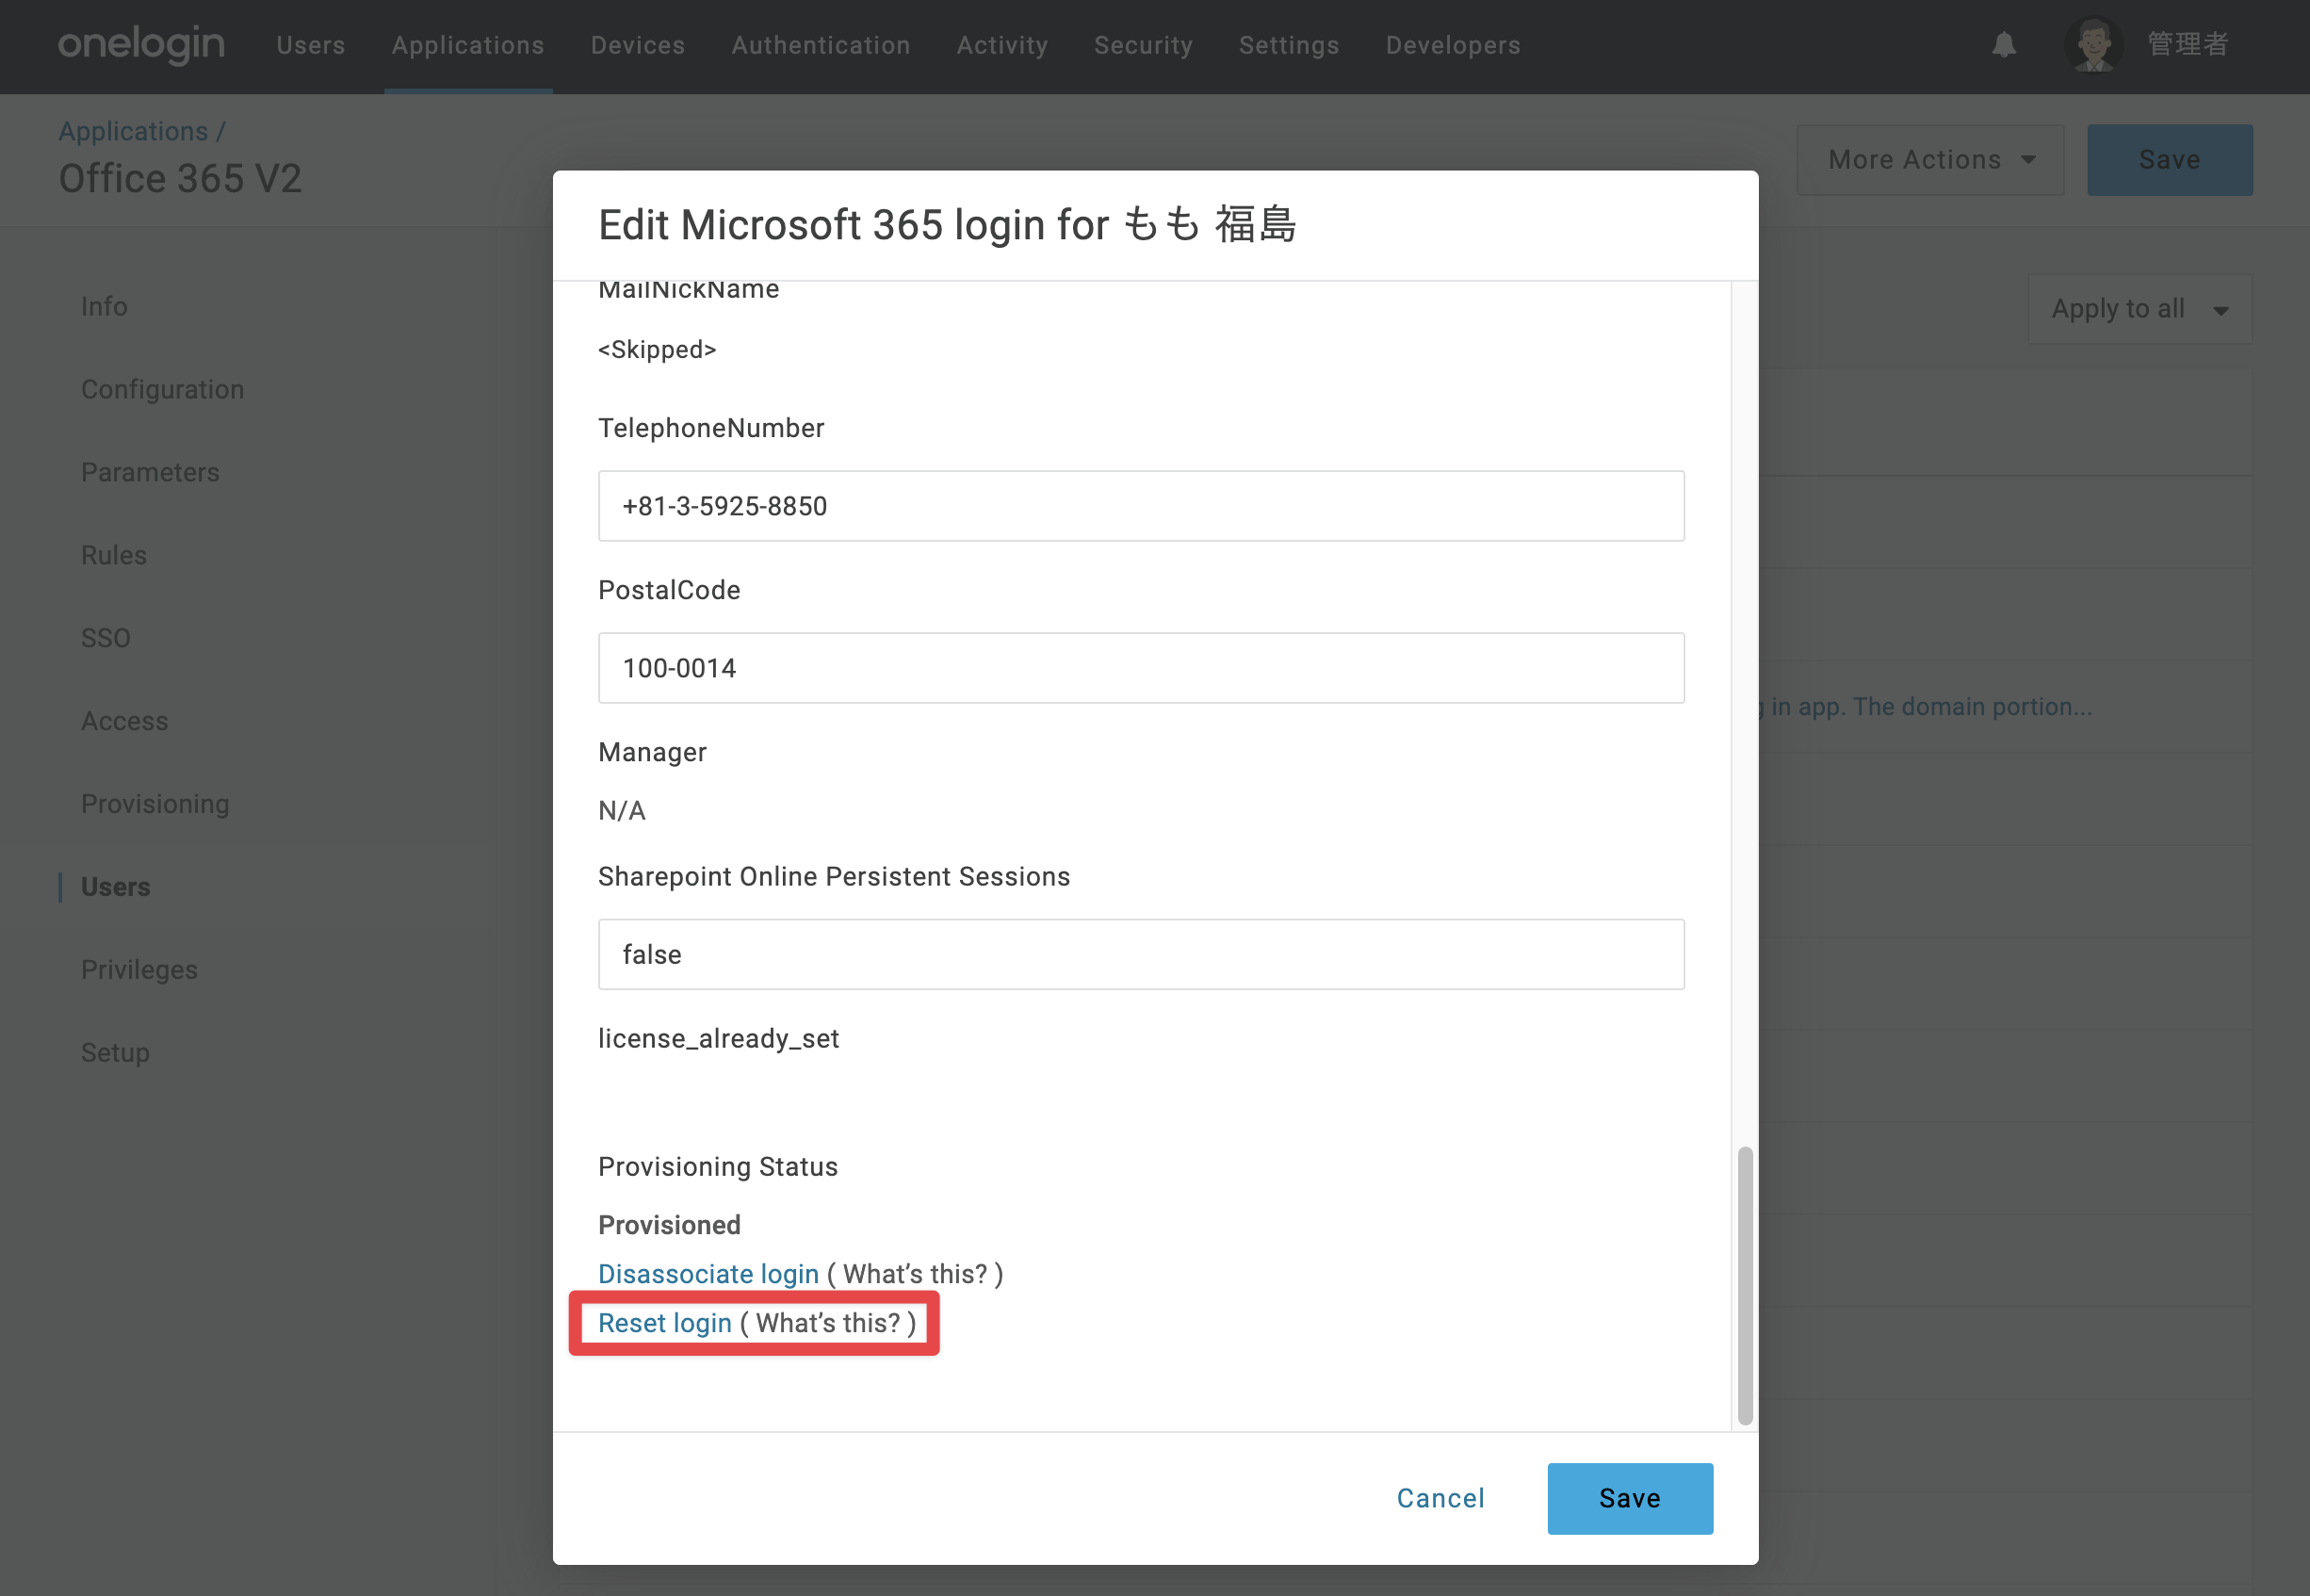This screenshot has width=2310, height=1596.
Task: Open the Activity menu
Action: (1002, 45)
